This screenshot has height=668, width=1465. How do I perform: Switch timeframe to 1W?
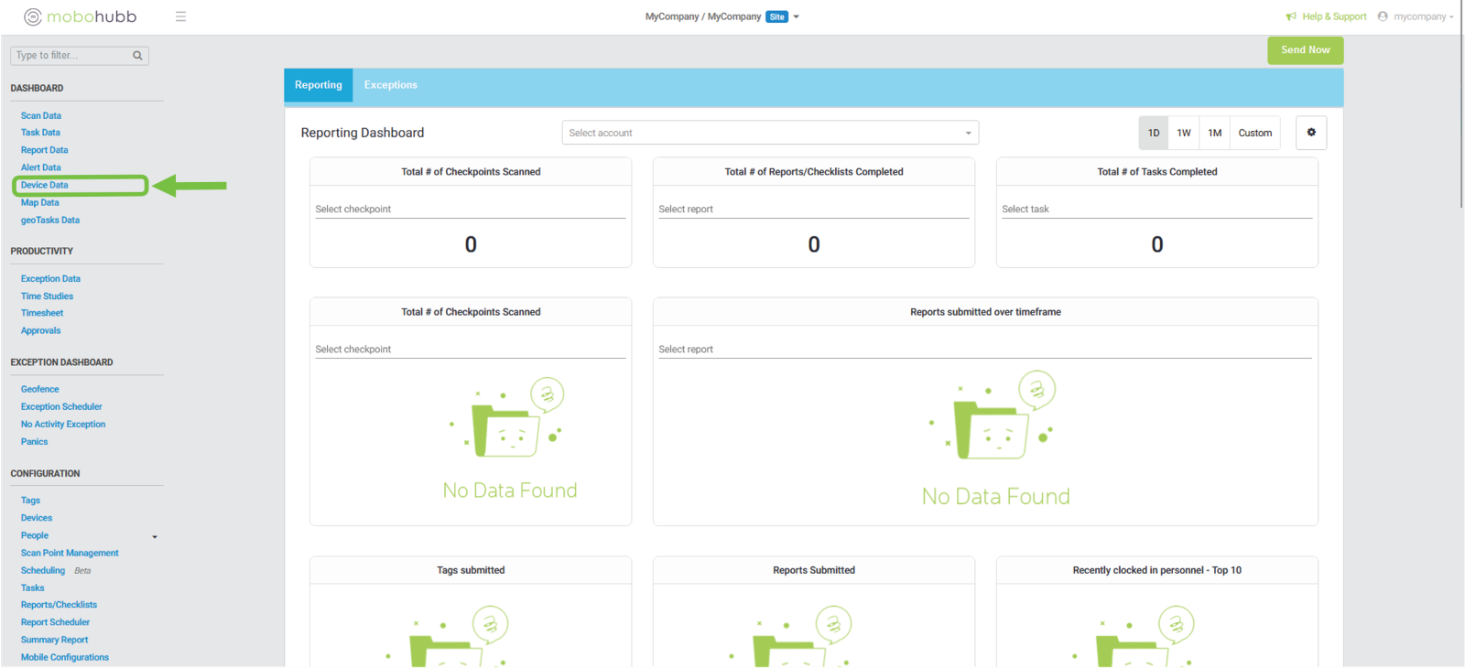click(x=1184, y=133)
